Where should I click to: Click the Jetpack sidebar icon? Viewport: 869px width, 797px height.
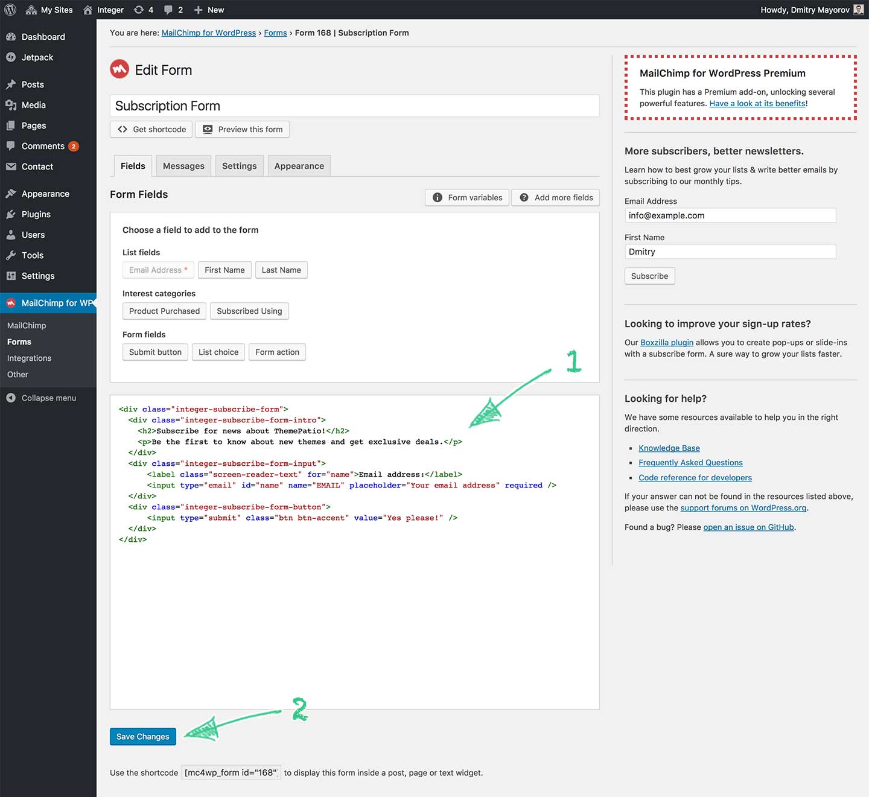(11, 57)
